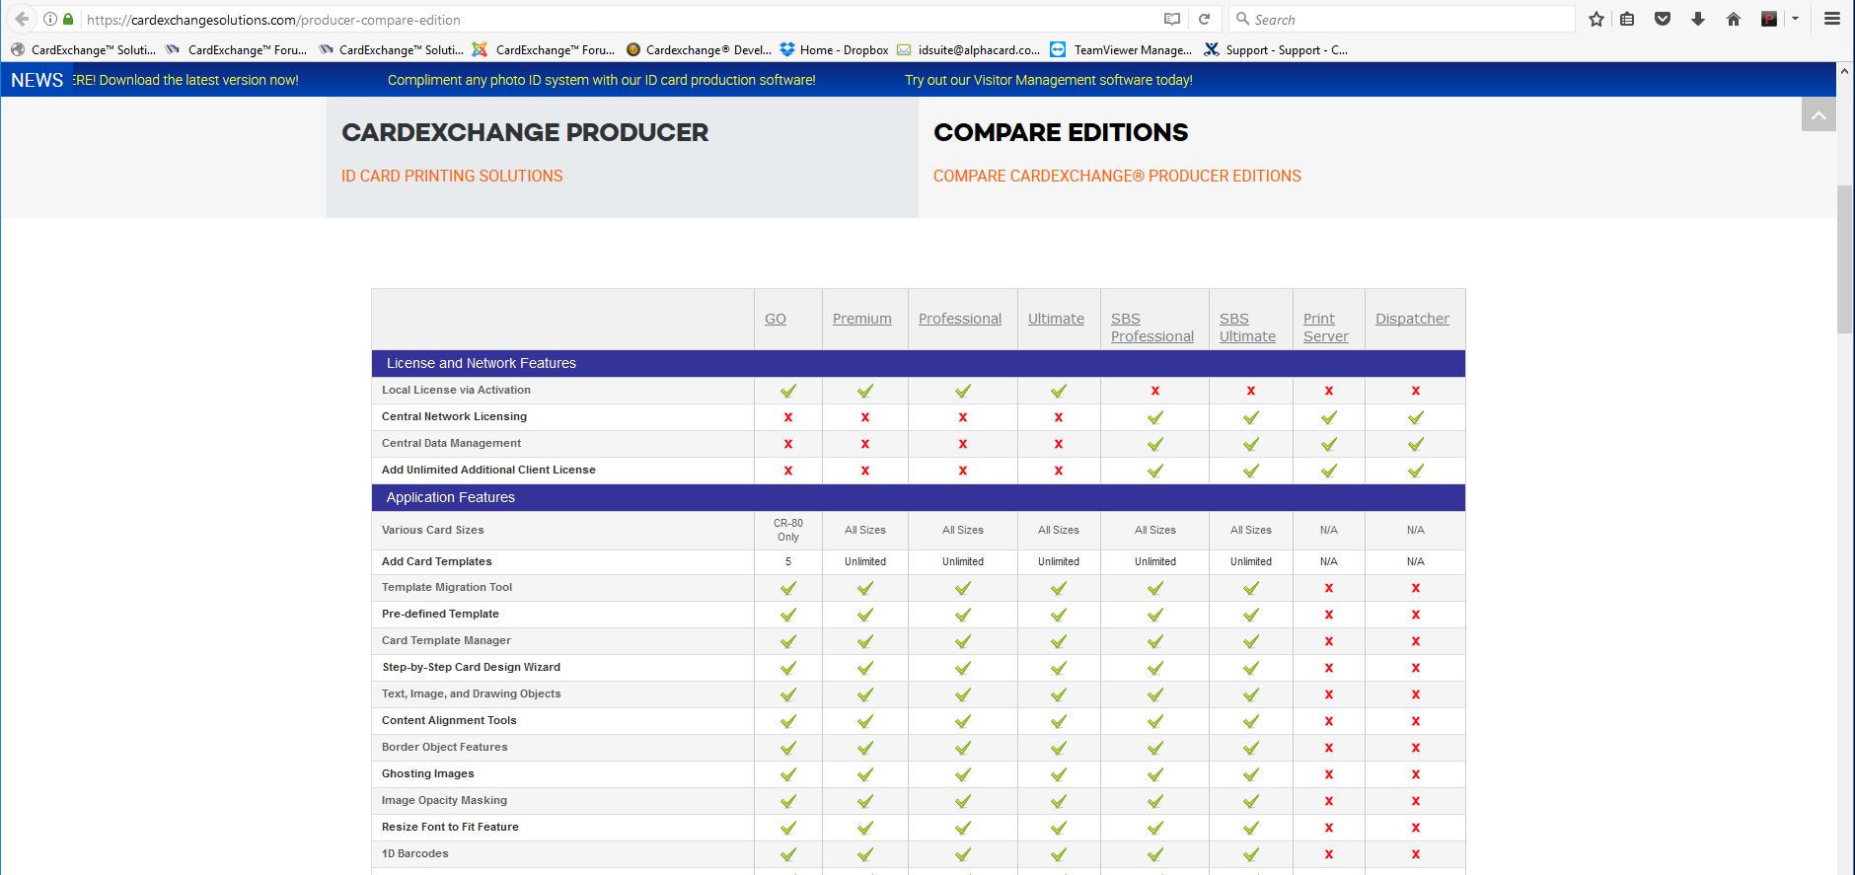Open second CardExchange™ Soluti... bookmark

(391, 49)
